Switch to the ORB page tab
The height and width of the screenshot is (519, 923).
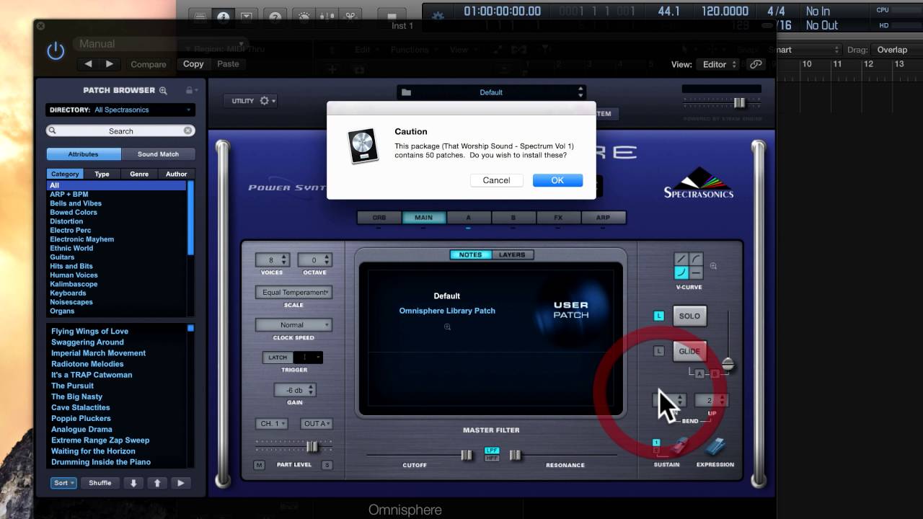click(x=379, y=218)
